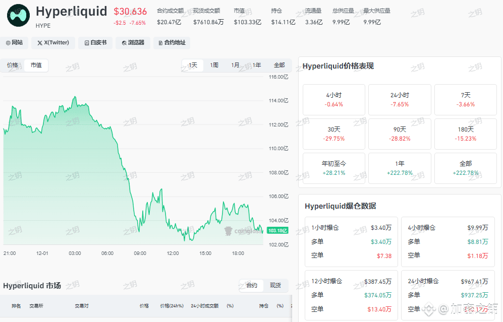
Task: Click the 4小时 -0.64% performance card
Action: 334,100
